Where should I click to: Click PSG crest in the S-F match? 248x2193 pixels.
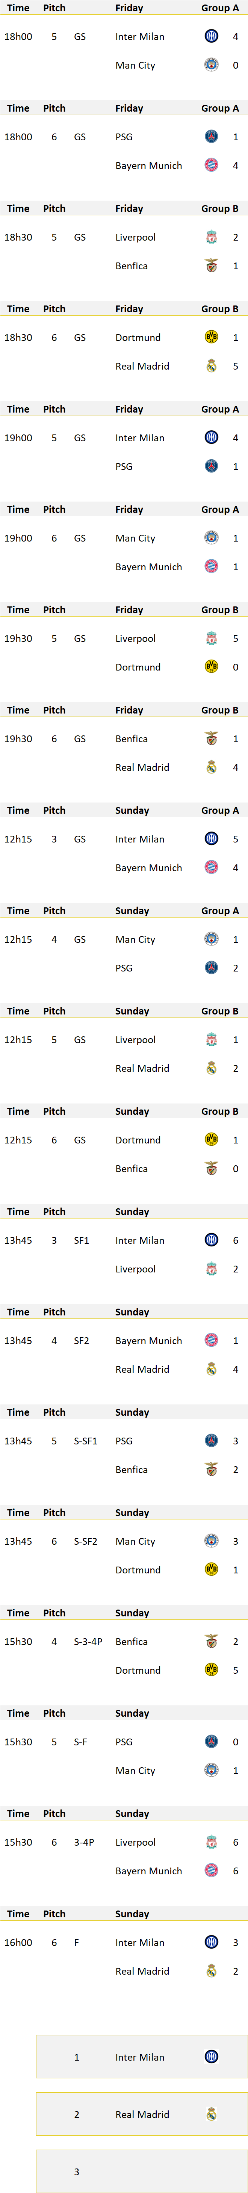pos(212,1741)
